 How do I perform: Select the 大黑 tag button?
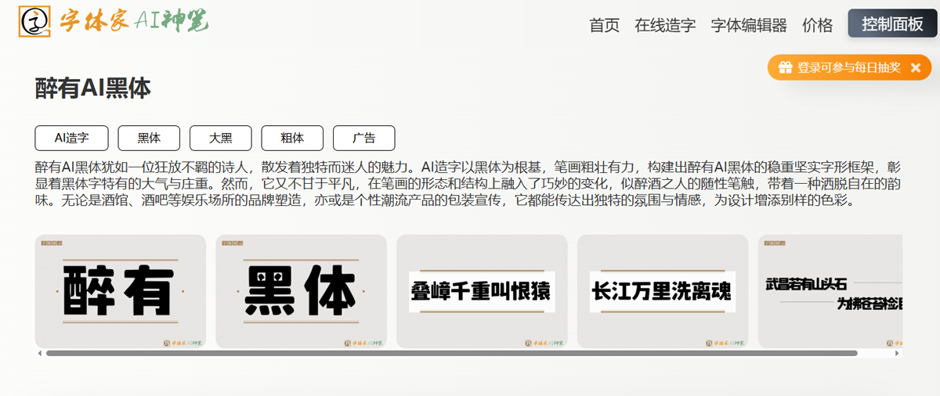220,138
